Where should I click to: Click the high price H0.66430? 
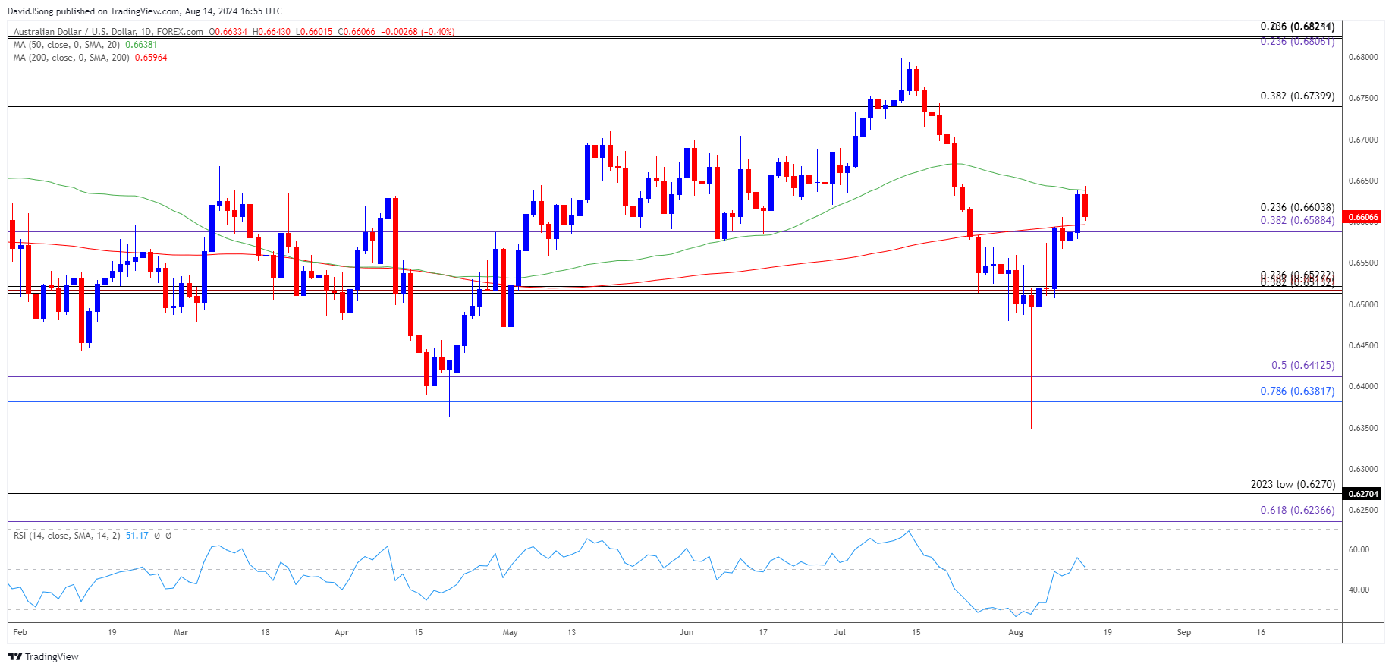click(x=272, y=32)
